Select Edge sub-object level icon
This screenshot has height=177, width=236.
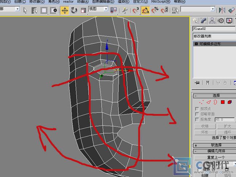click(x=209, y=102)
